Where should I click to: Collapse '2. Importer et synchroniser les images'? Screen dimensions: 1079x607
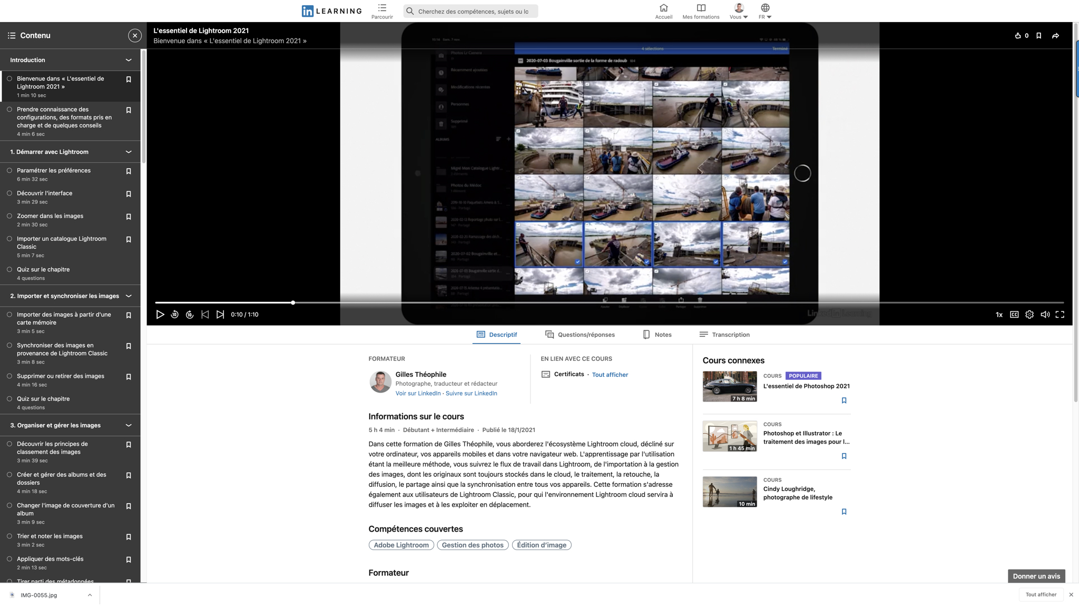pos(129,296)
